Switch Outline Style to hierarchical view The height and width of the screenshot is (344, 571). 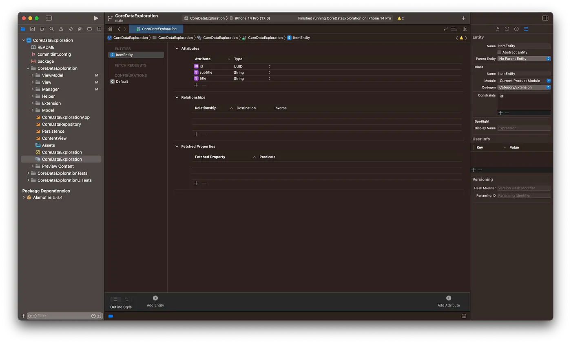[126, 299]
